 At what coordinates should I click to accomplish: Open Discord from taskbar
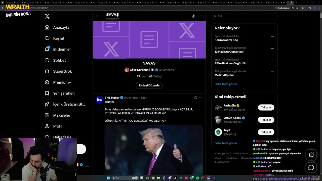tap(170, 178)
